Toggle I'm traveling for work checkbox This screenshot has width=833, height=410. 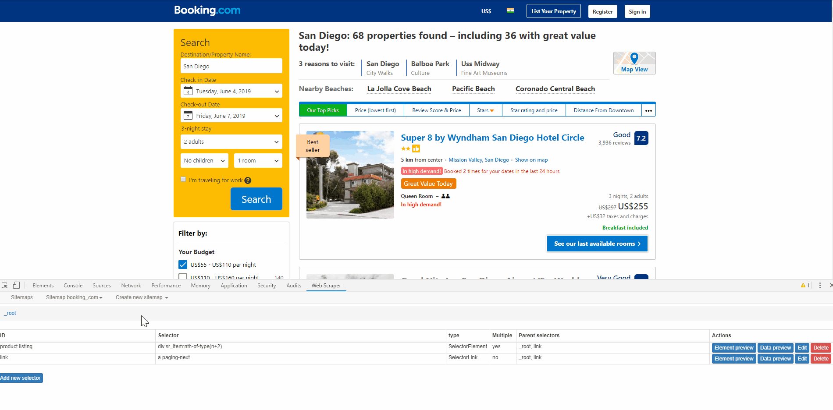click(x=183, y=180)
